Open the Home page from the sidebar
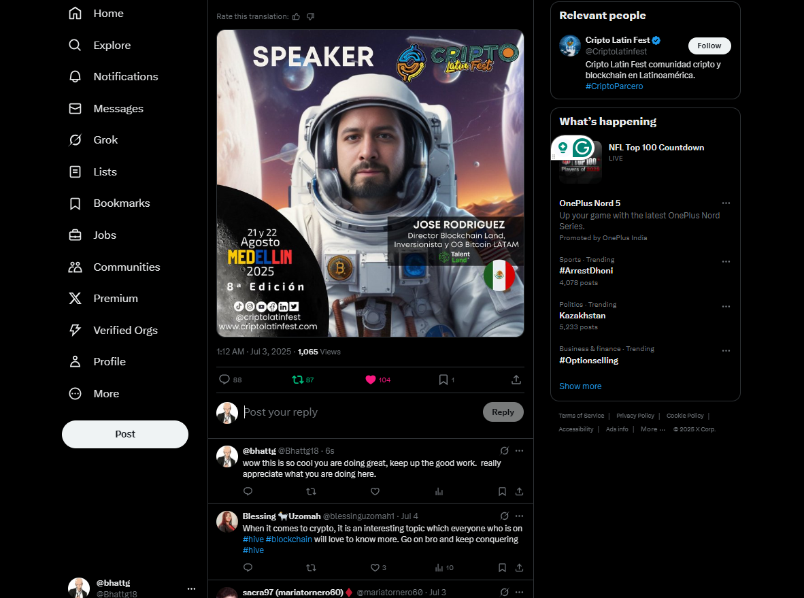The image size is (804, 598). click(96, 14)
